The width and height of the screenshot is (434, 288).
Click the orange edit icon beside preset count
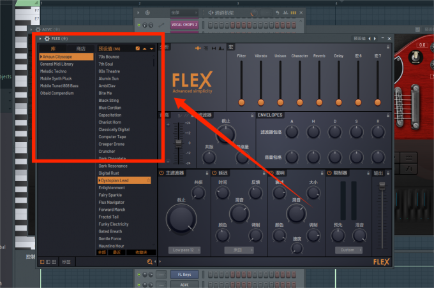[x=138, y=48]
